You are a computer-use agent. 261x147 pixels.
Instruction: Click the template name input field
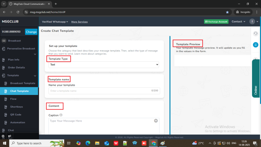pyautogui.click(x=99, y=91)
